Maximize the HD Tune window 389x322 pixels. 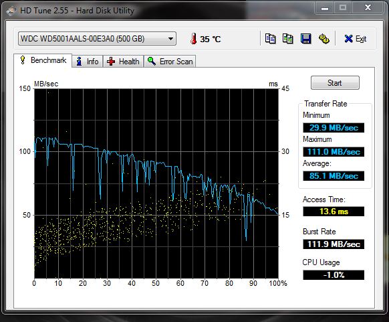[x=343, y=8]
